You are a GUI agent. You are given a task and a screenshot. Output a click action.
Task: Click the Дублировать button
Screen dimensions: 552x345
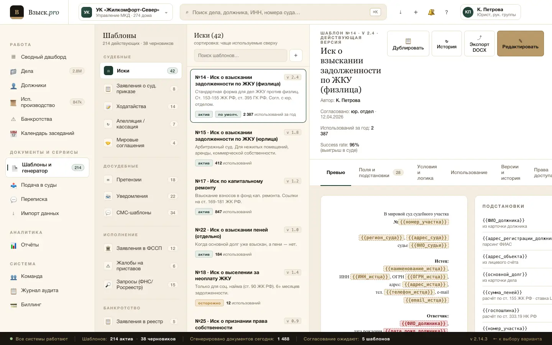pos(408,44)
